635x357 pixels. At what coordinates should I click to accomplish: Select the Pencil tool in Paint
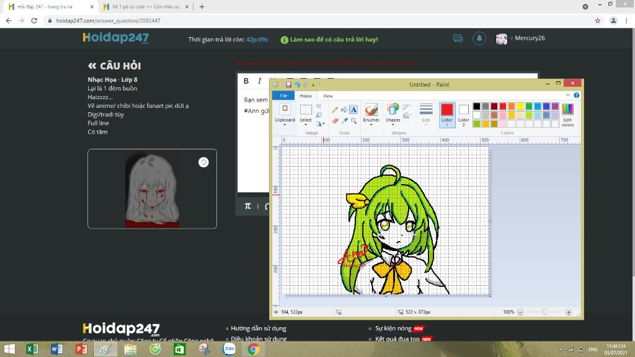pyautogui.click(x=335, y=109)
